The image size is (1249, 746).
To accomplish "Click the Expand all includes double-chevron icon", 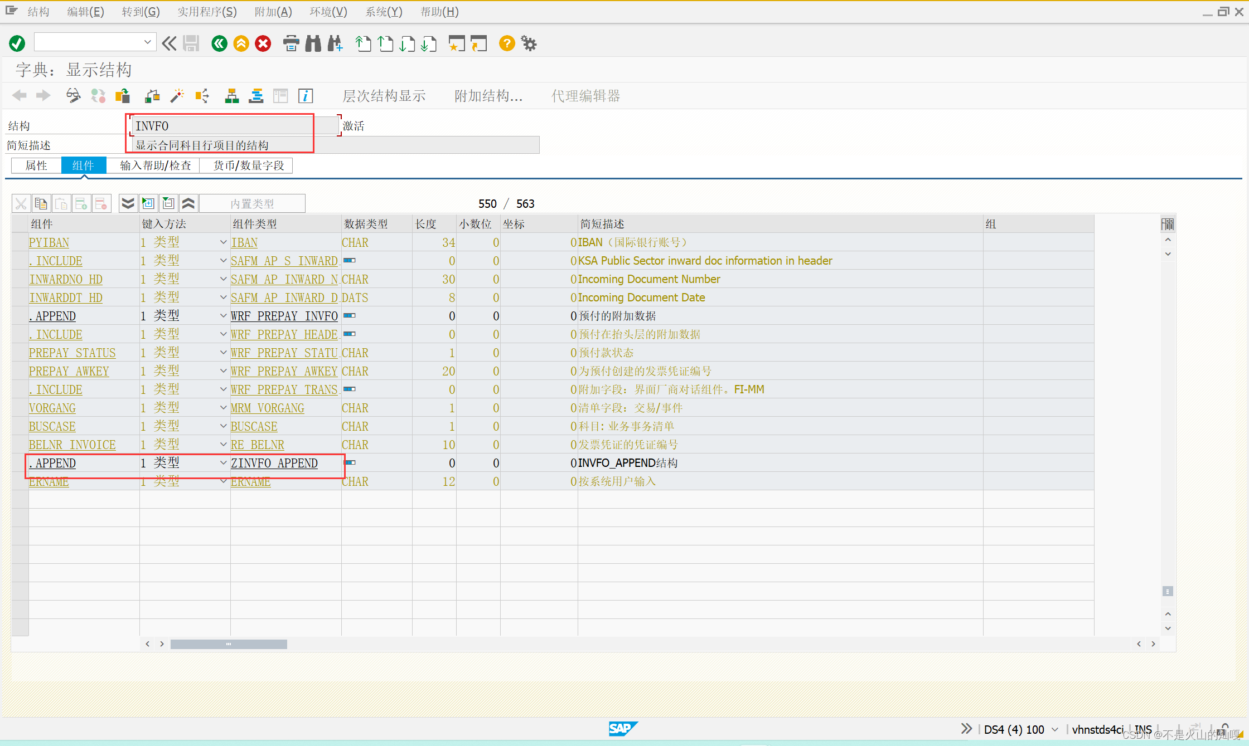I will tap(128, 203).
